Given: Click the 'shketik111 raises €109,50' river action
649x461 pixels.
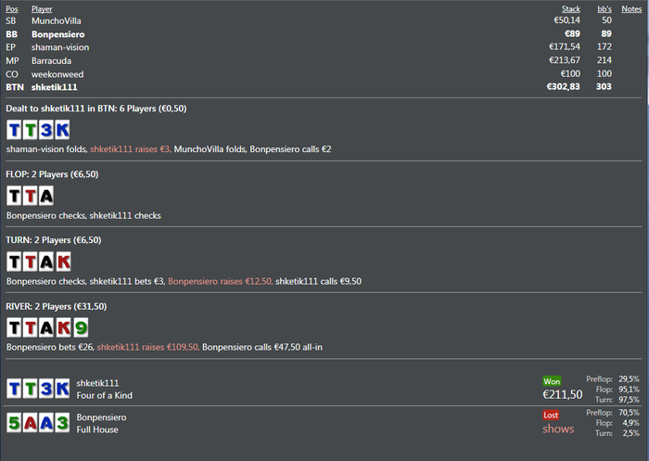Looking at the screenshot, I should pos(146,347).
